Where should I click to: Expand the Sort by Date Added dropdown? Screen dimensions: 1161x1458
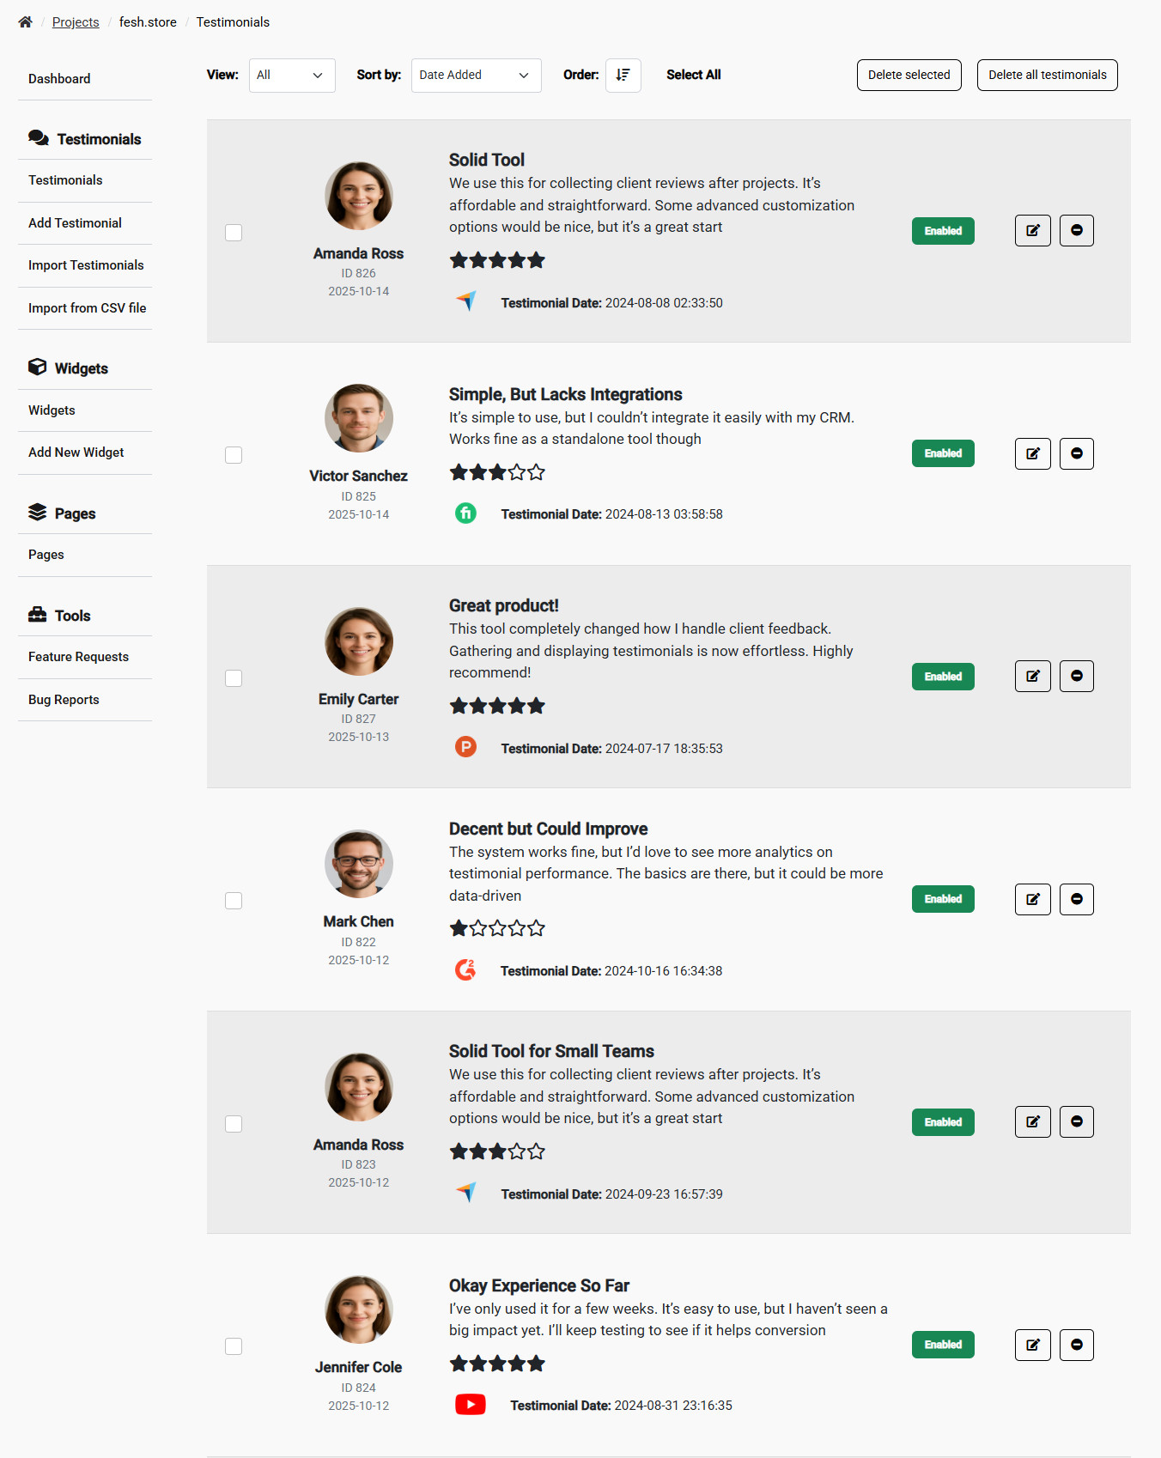click(476, 76)
